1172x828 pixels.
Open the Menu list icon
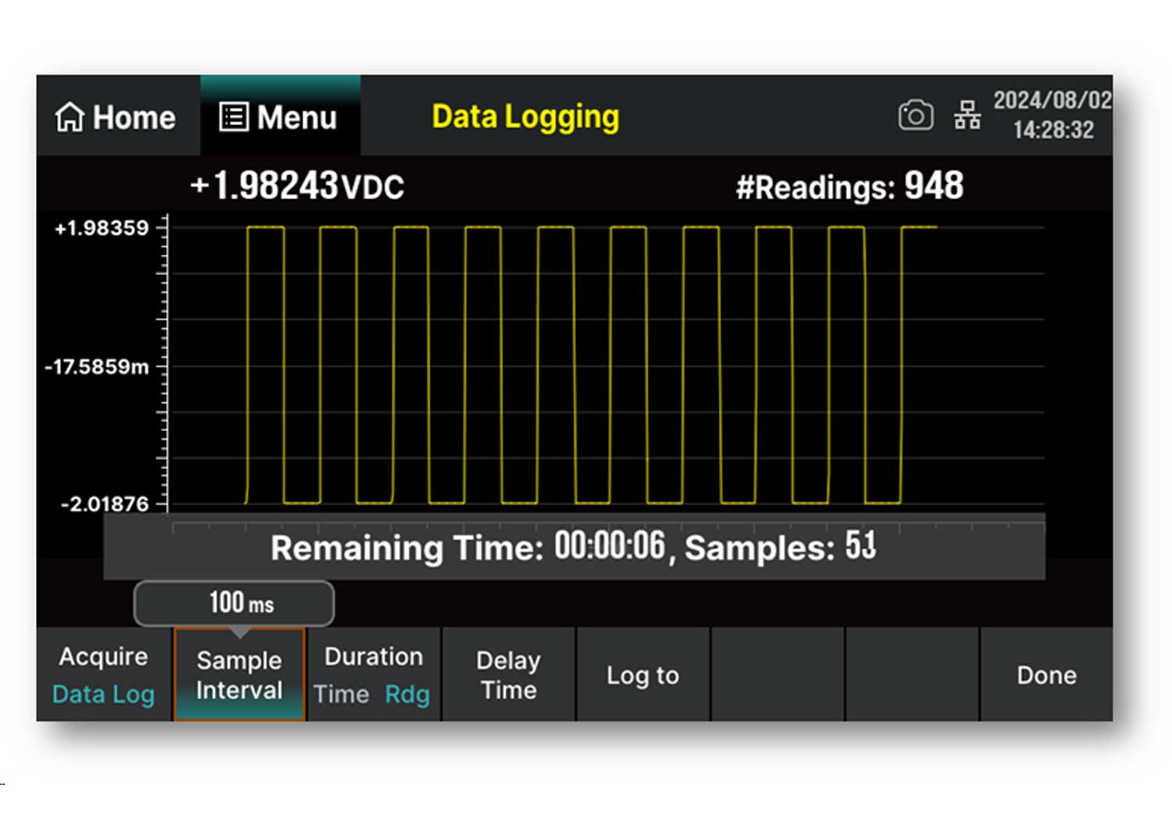coord(233,118)
